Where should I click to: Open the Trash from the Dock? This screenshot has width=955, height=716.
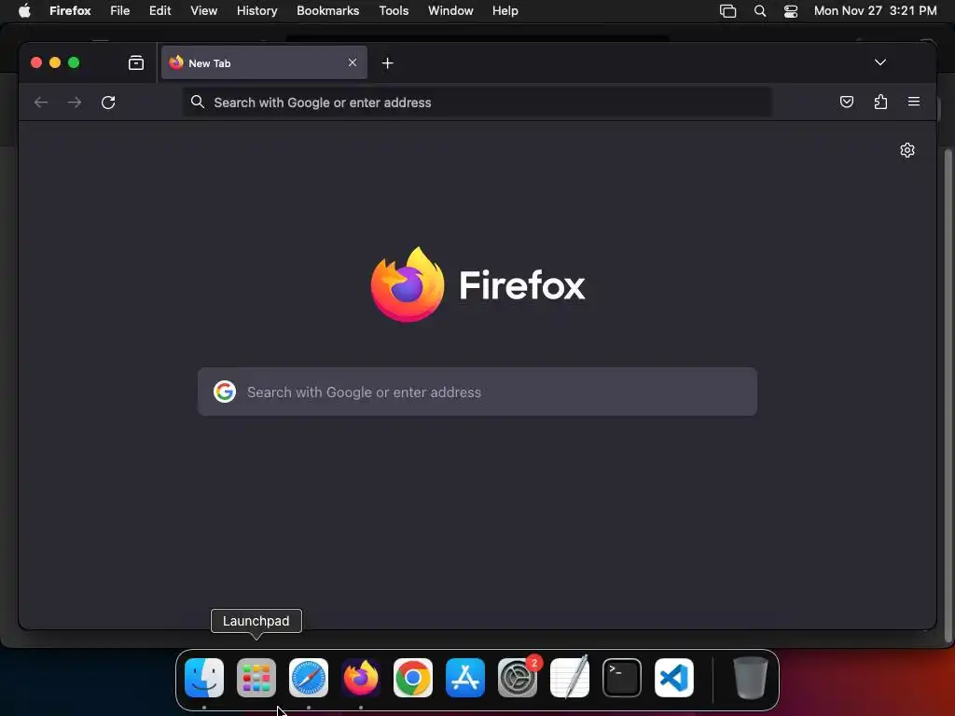[x=751, y=677]
